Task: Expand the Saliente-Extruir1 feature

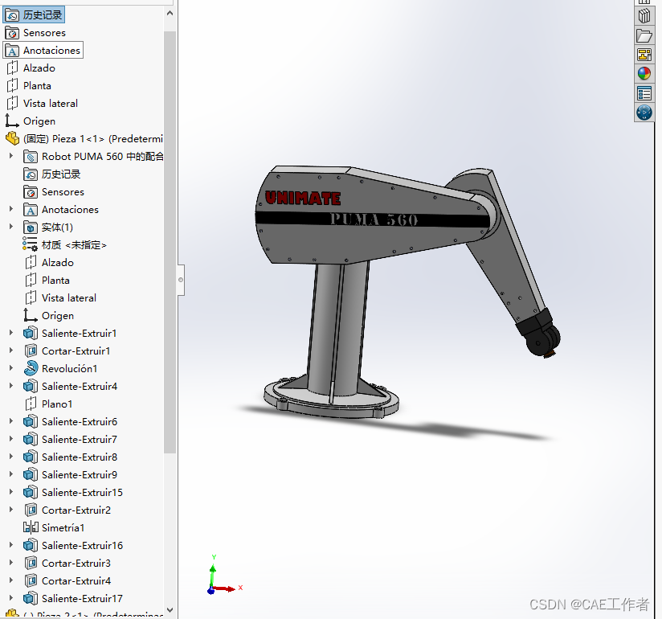Action: (x=11, y=333)
